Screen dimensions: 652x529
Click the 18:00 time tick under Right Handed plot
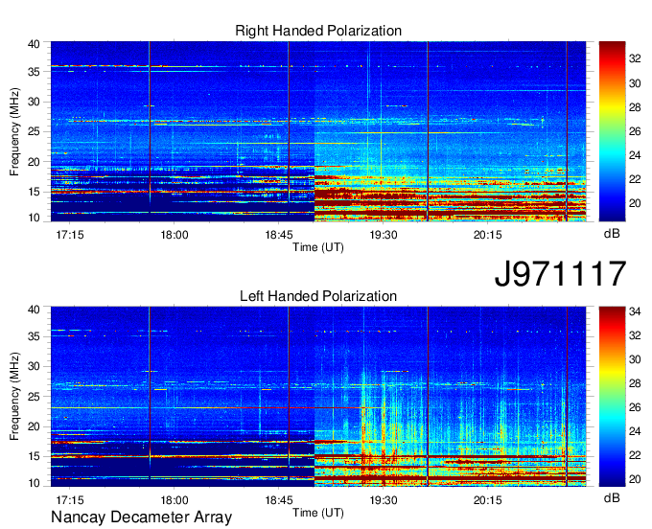(175, 235)
